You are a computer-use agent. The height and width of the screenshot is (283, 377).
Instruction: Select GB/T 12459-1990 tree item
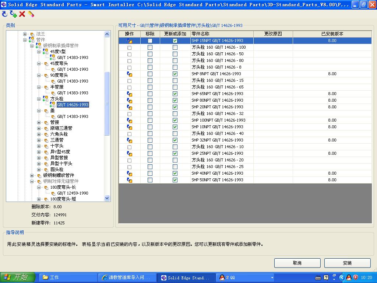coord(73,193)
